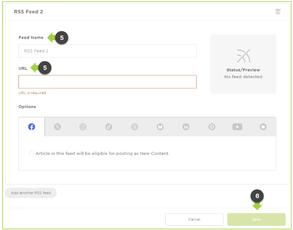Image resolution: width=293 pixels, height=230 pixels.
Task: Click the RSS Feed 2 header title
Action: 28,11
